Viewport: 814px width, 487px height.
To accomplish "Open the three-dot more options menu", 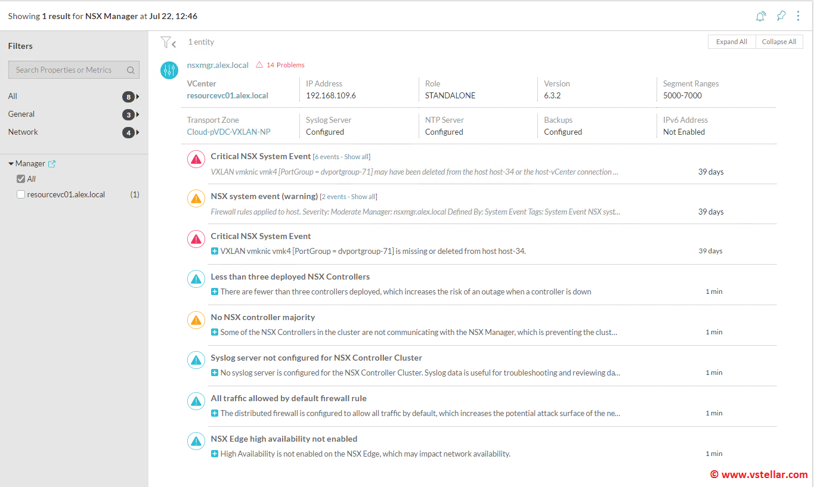I will coord(798,16).
